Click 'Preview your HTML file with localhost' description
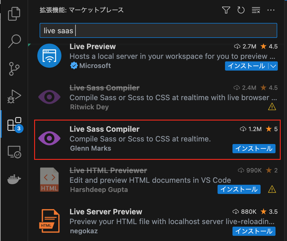Image resolution: width=287 pixels, height=241 pixels. point(172,221)
